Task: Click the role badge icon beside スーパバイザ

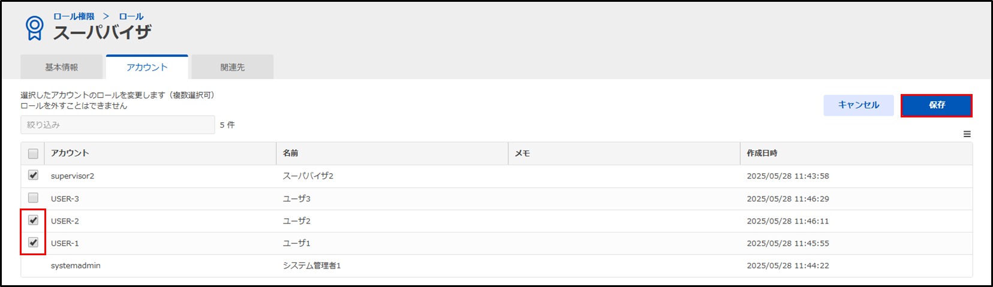Action: (x=34, y=28)
